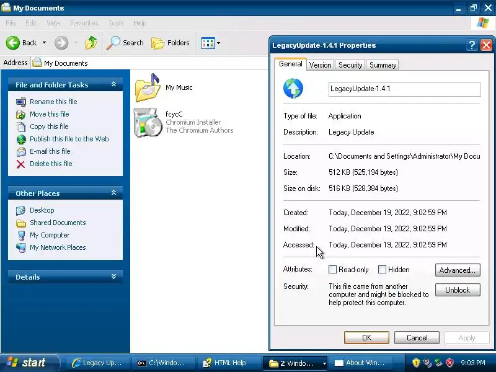496x372 pixels.
Task: Expand the Details panel
Action: coord(113,277)
